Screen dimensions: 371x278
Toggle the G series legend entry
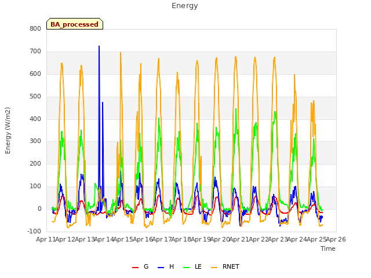coord(140,266)
